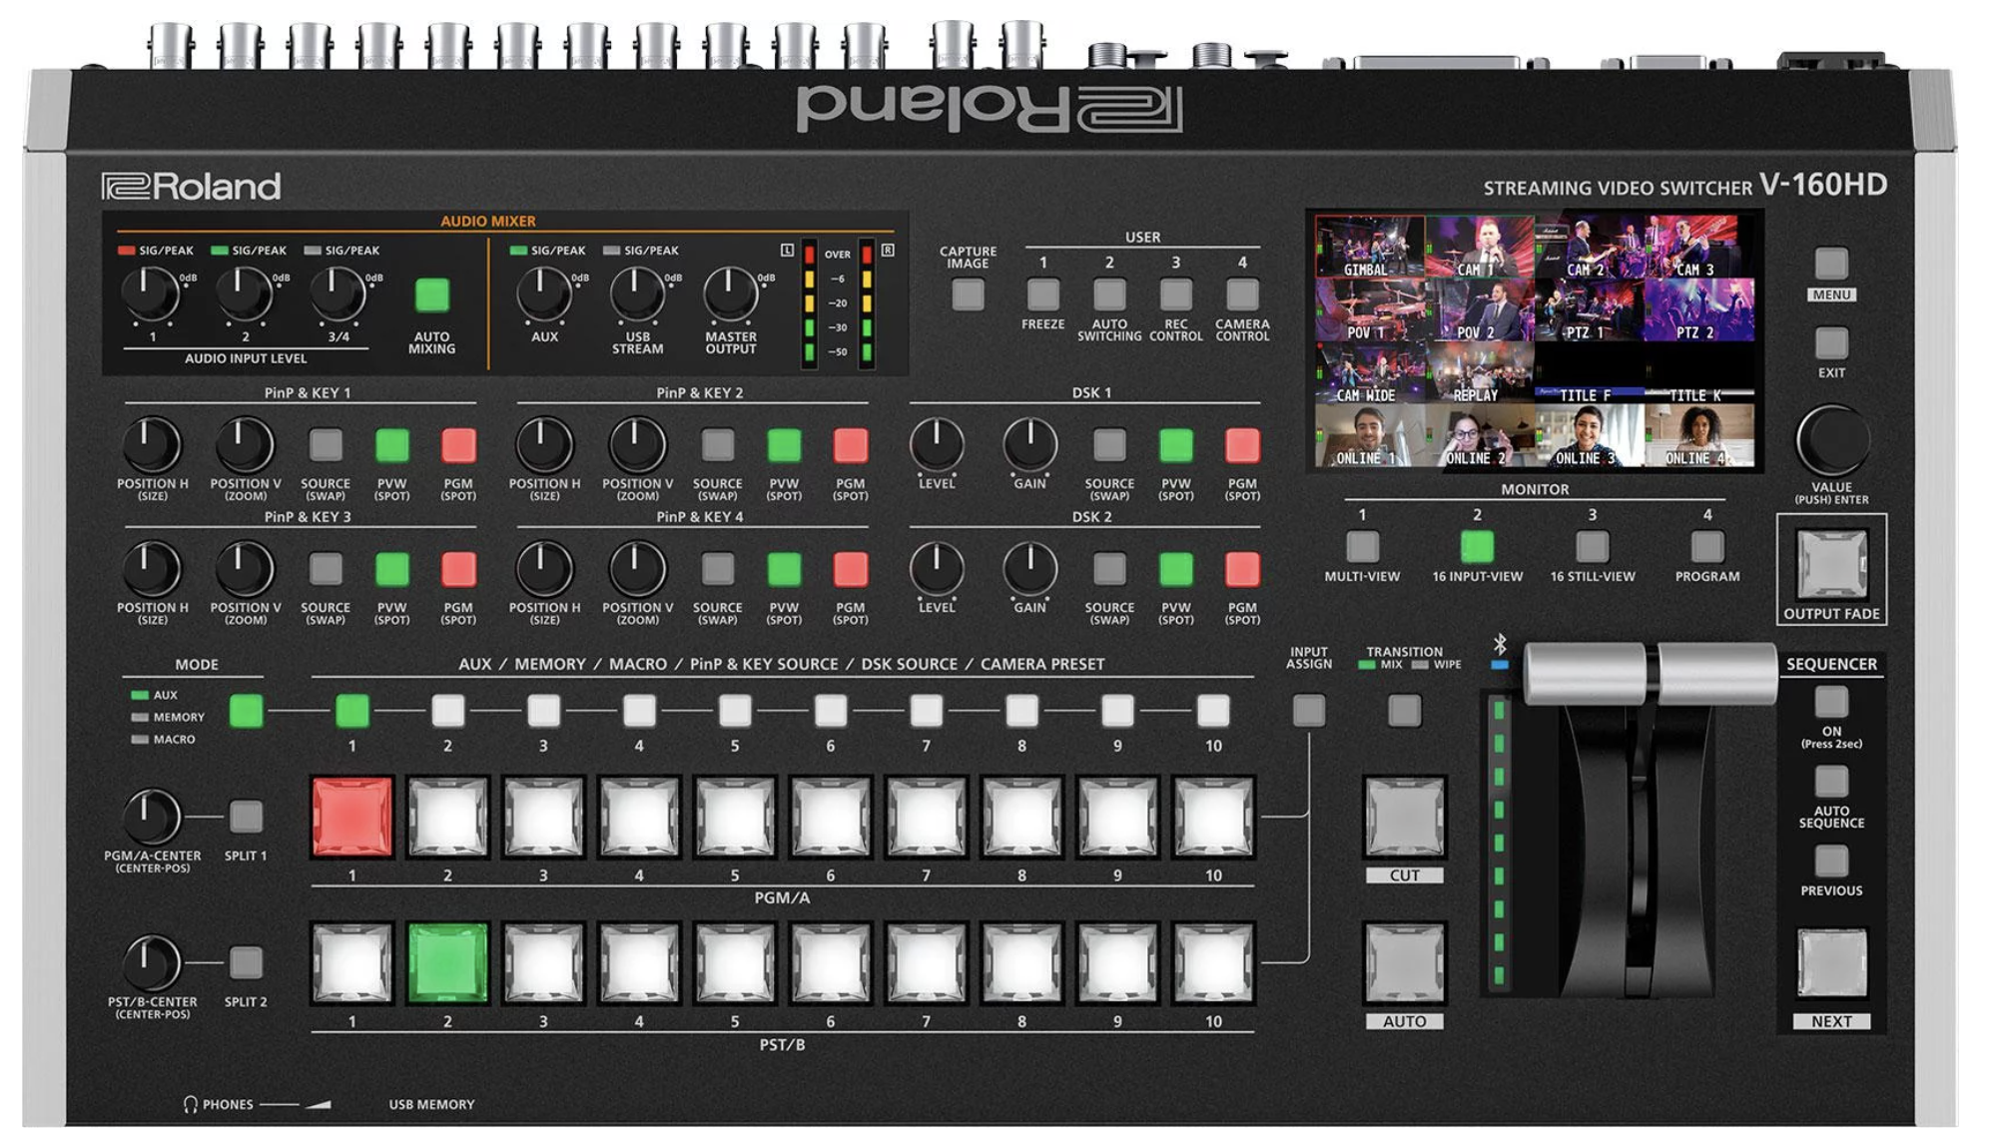Tap GIMBAL thumbnail on display
Screen dimensions: 1991x1148
pos(1370,248)
